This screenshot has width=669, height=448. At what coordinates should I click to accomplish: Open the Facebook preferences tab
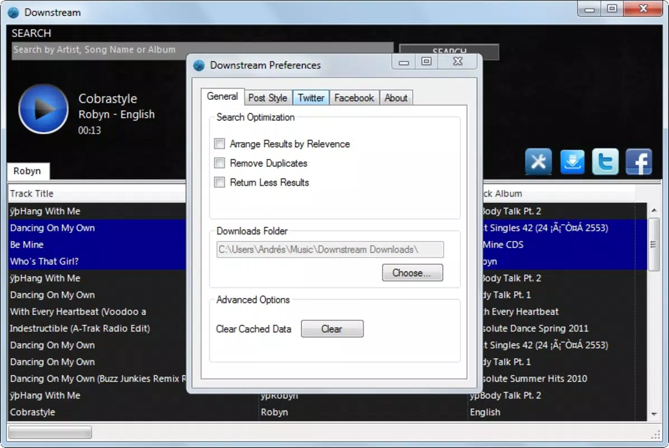[x=354, y=98]
